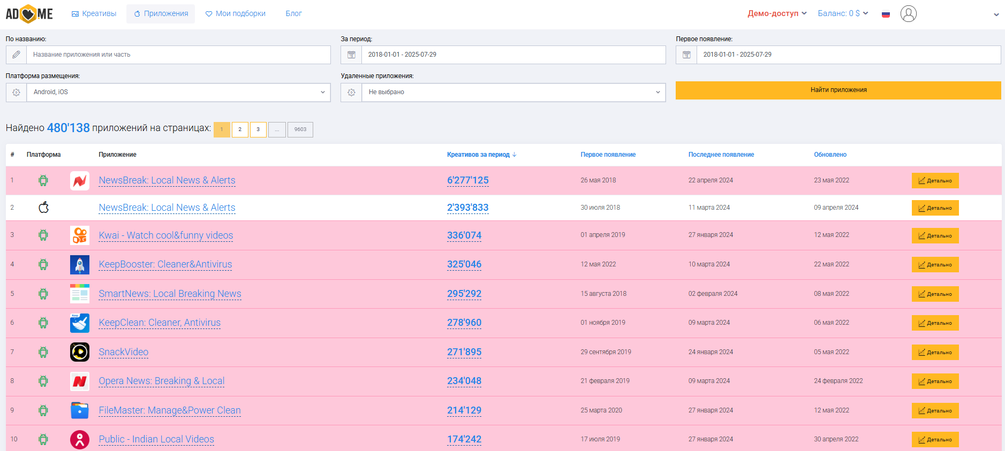Open the Блог menu item
Image resolution: width=1005 pixels, height=451 pixels.
[293, 13]
